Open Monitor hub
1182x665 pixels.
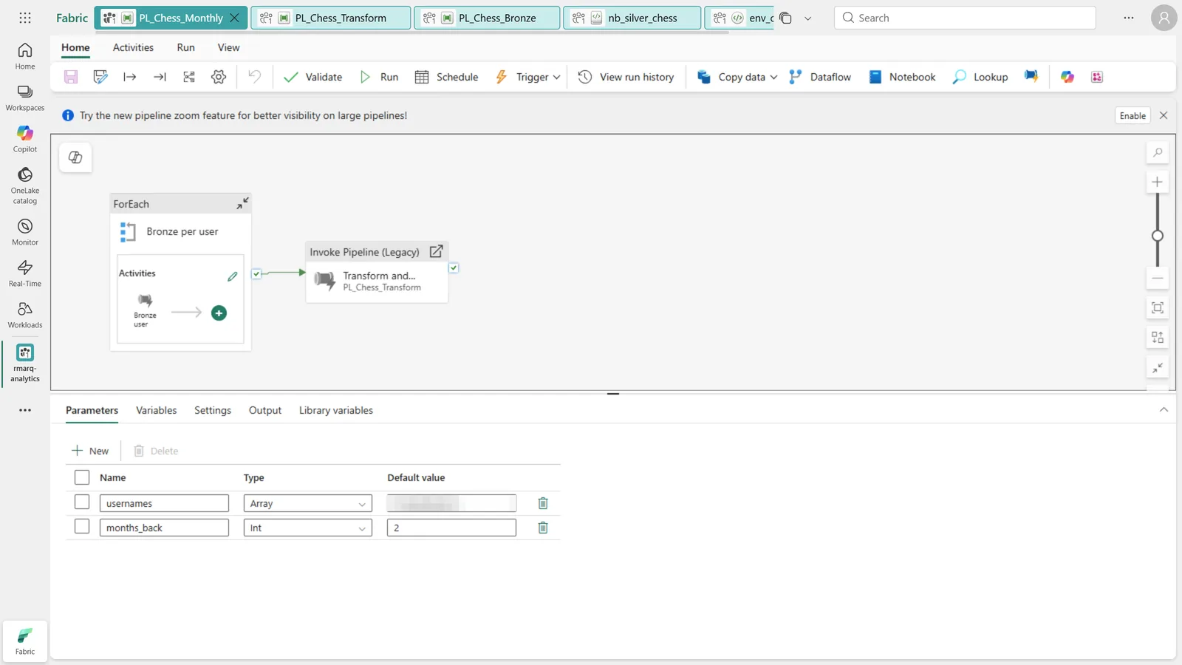(25, 232)
